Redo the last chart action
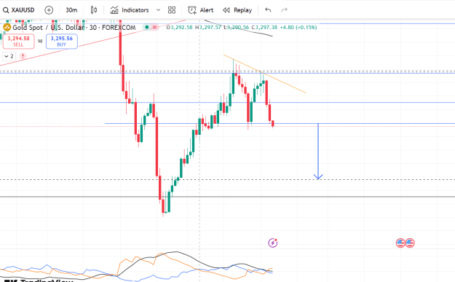The image size is (455, 282). [285, 10]
